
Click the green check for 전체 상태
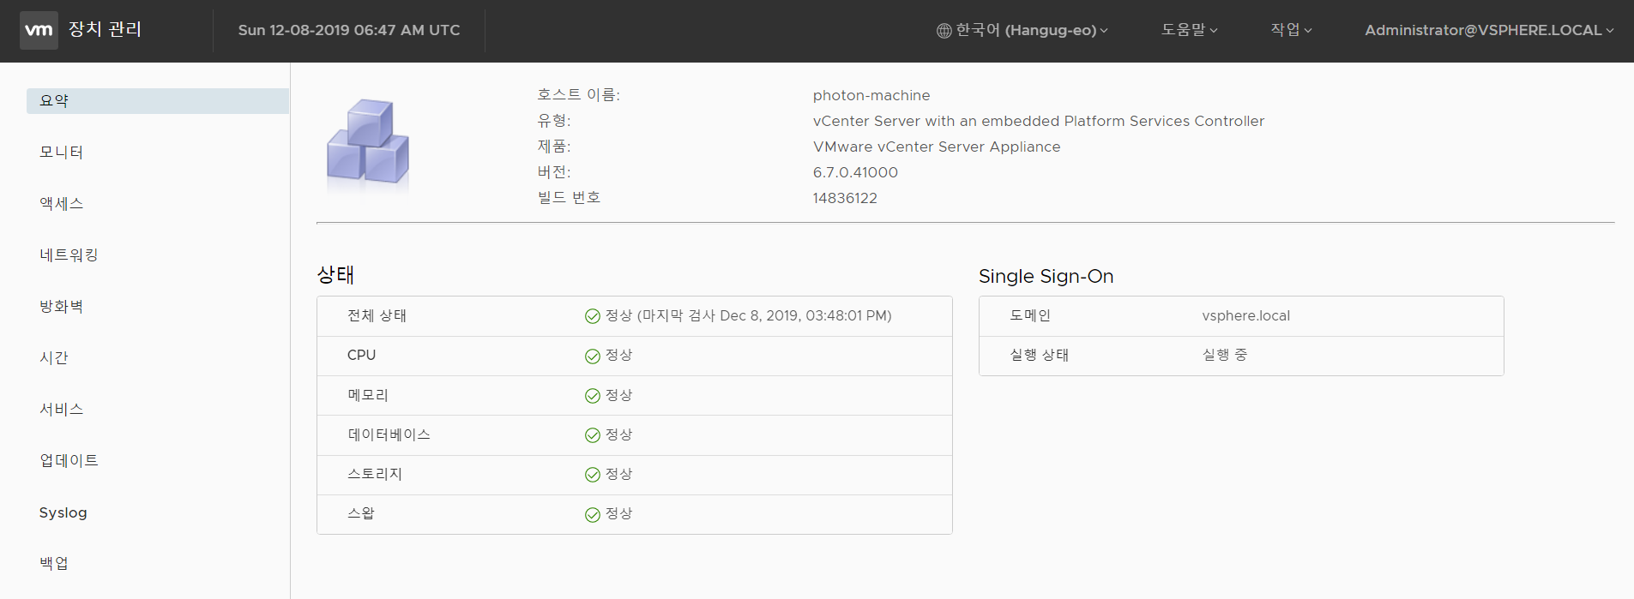tap(592, 316)
